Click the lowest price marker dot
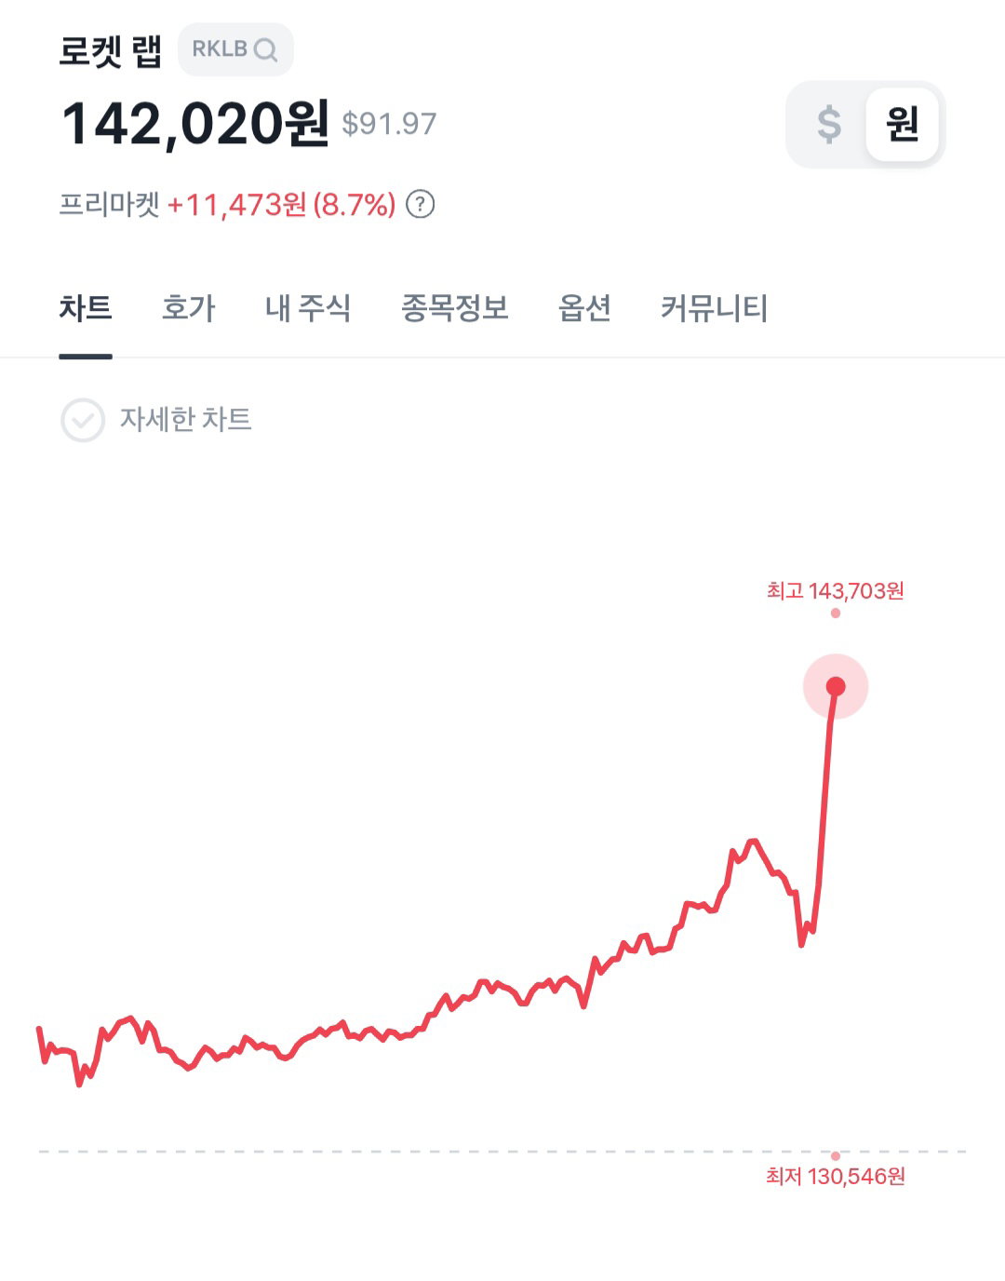The width and height of the screenshot is (1005, 1281). [836, 1155]
